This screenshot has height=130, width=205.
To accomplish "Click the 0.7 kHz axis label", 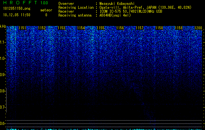I will (3, 107).
